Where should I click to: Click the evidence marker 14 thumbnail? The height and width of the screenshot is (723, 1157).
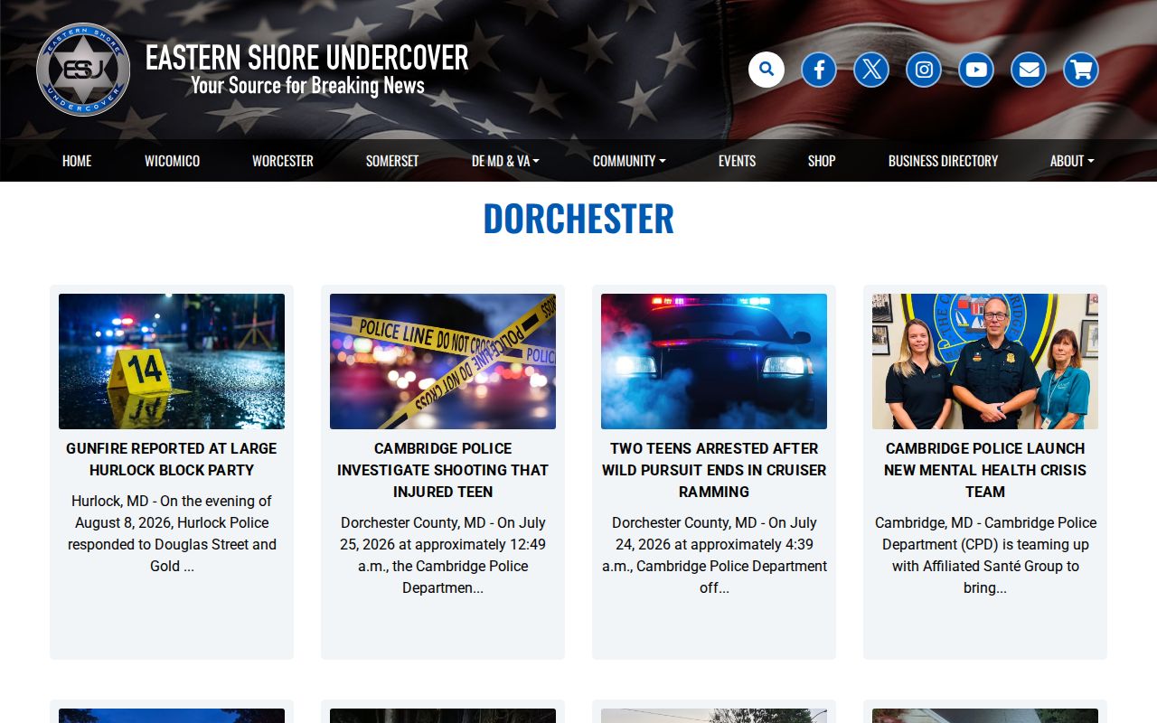click(x=172, y=361)
